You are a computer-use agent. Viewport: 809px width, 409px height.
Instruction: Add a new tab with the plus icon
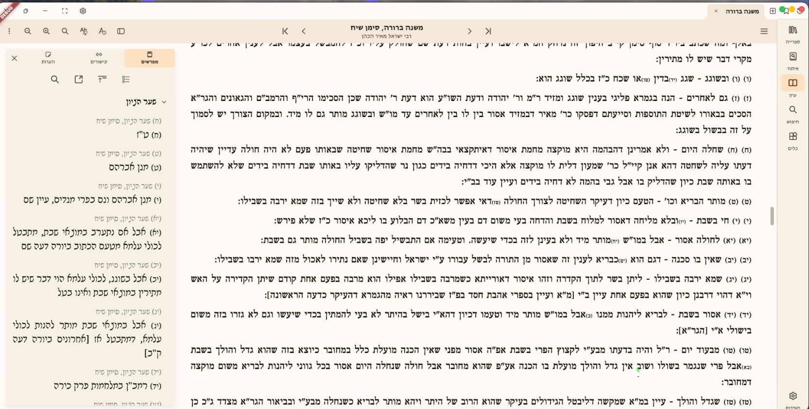[x=773, y=11]
